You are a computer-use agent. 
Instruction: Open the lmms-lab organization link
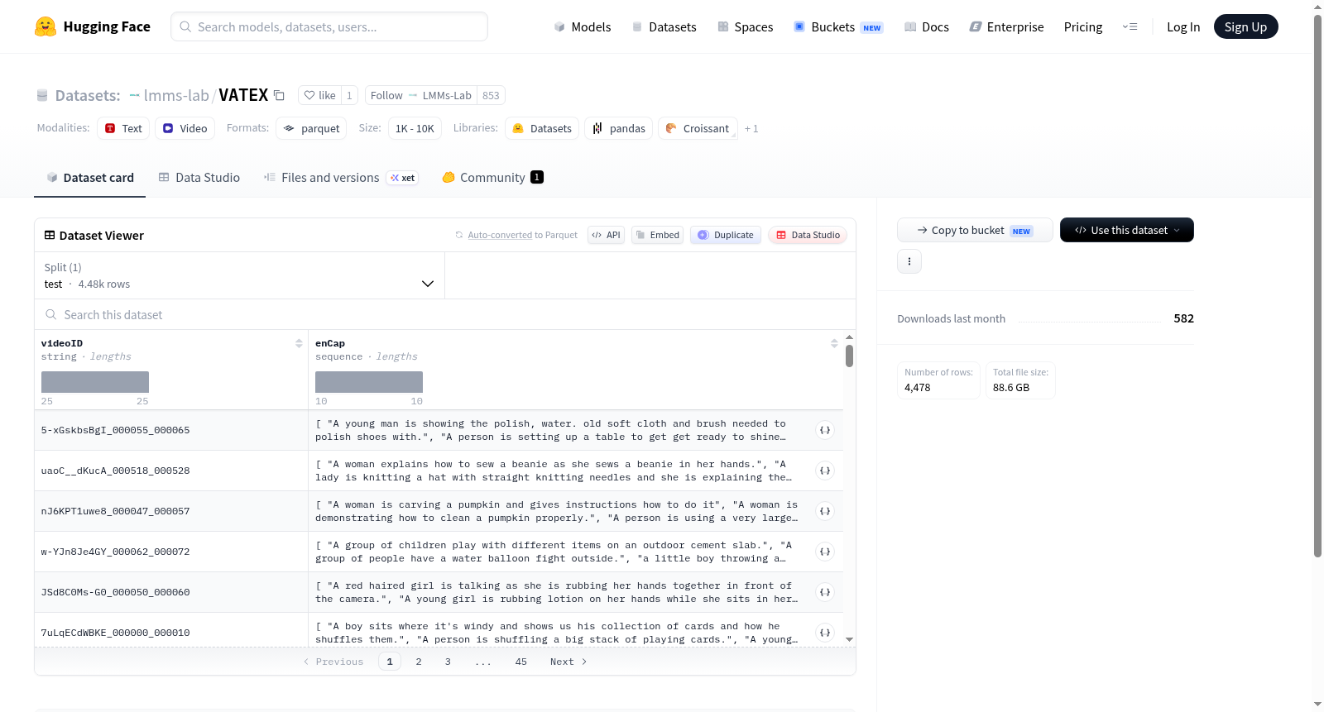[175, 95]
